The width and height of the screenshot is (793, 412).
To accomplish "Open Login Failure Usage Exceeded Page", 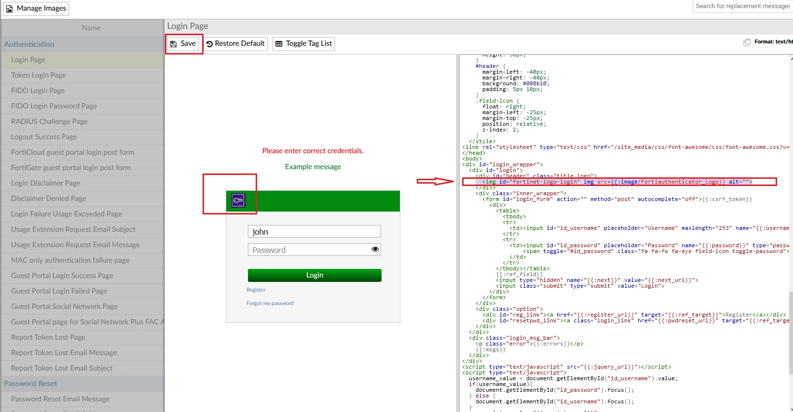I will click(x=82, y=214).
